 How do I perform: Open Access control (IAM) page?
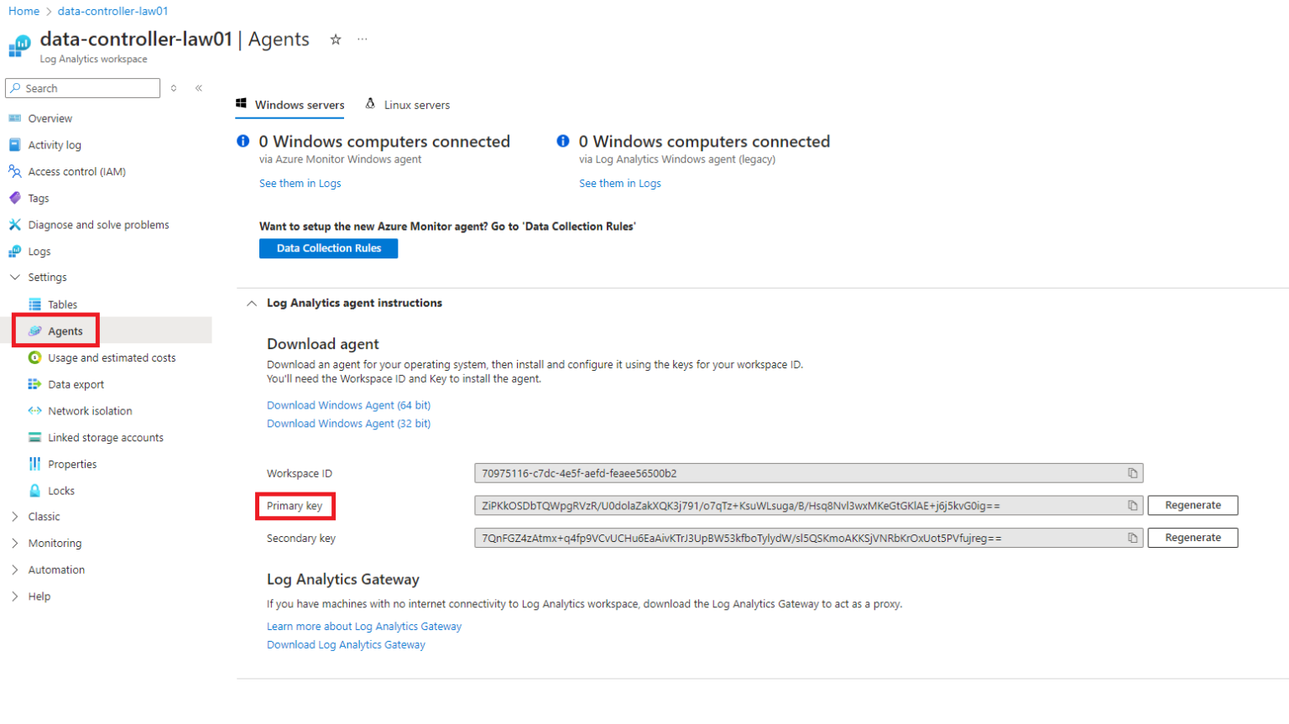pyautogui.click(x=76, y=172)
